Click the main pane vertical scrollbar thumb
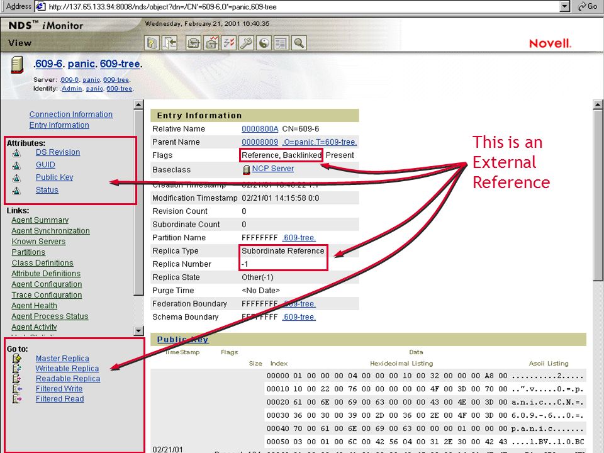Image resolution: width=604 pixels, height=453 pixels. click(x=598, y=196)
